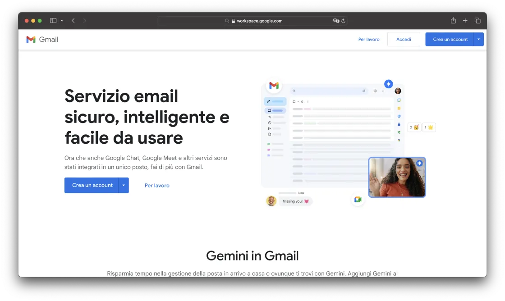The image size is (505, 301).
Task: Click the Gmail M icon in illustration
Action: [274, 86]
